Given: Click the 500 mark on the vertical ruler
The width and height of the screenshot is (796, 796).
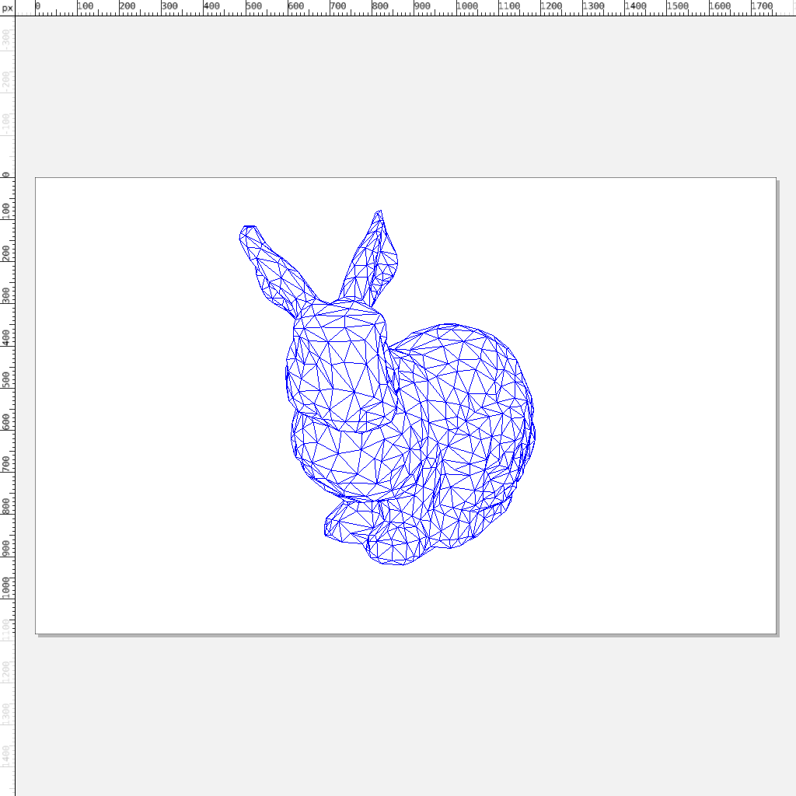Looking at the screenshot, I should pyautogui.click(x=6, y=379).
